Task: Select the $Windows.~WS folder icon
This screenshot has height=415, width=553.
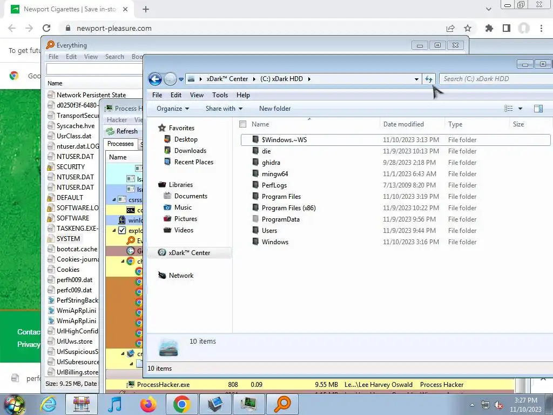Action: [x=255, y=140]
